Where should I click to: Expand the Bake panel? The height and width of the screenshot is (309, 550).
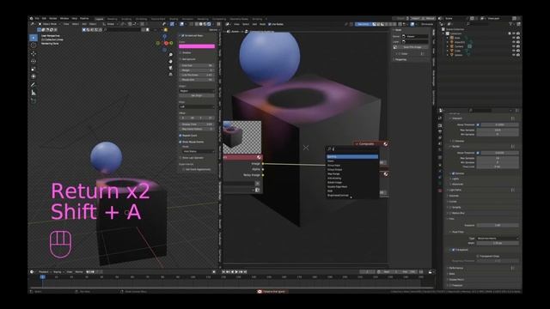point(452,274)
